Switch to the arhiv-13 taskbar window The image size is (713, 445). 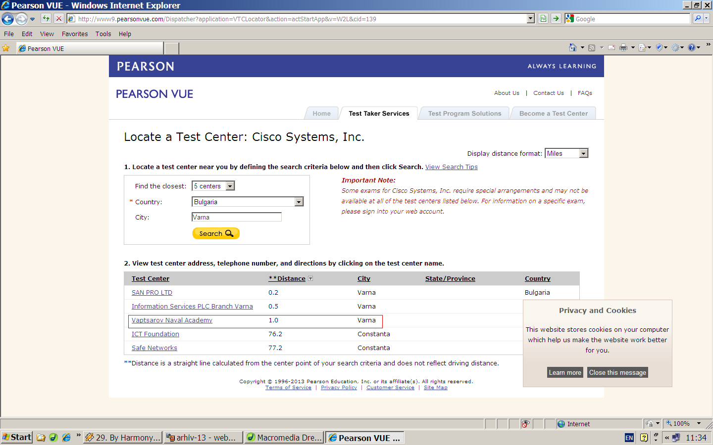click(x=203, y=438)
